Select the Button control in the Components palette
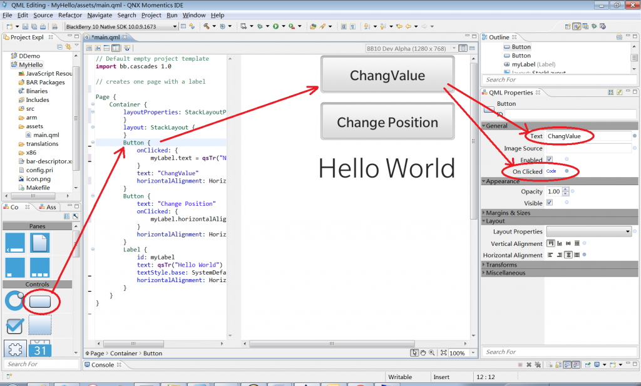 pos(40,302)
